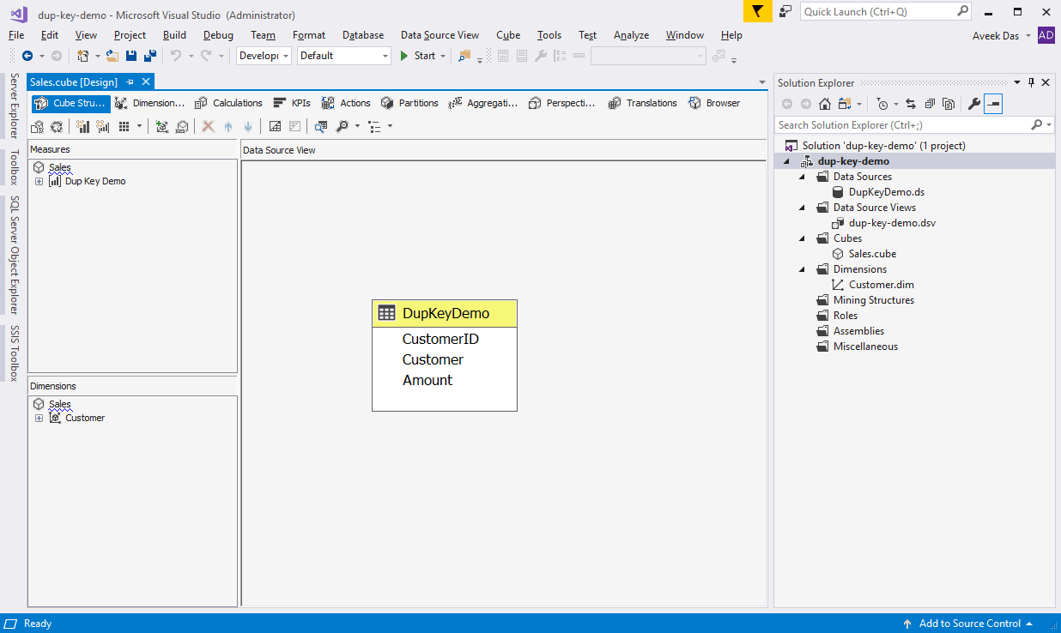Screen dimensions: 1061x633
Task: Expand the Customer dimension node
Action: pyautogui.click(x=39, y=419)
